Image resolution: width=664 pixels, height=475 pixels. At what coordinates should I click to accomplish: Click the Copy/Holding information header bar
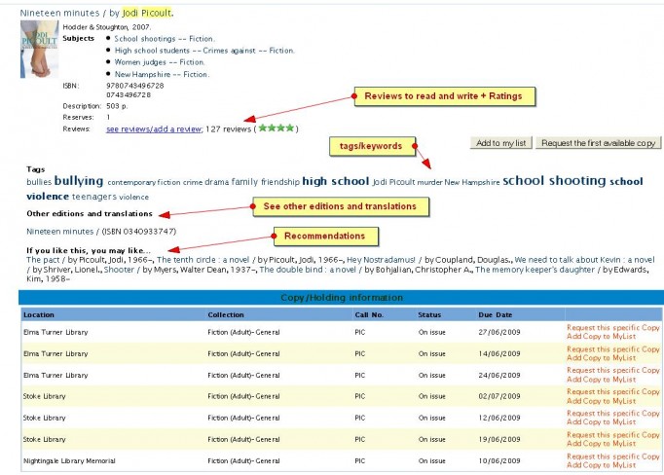click(342, 298)
